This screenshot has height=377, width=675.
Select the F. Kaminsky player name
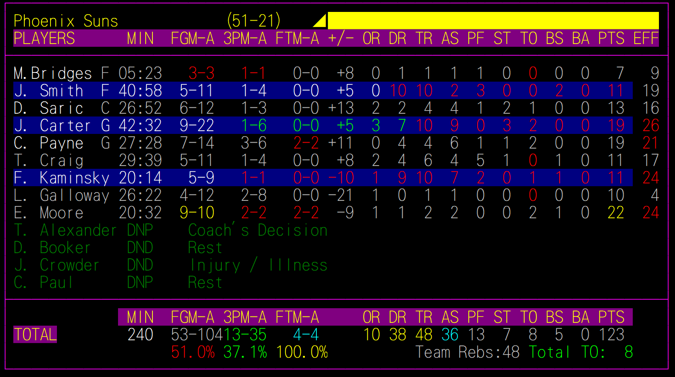click(x=62, y=178)
